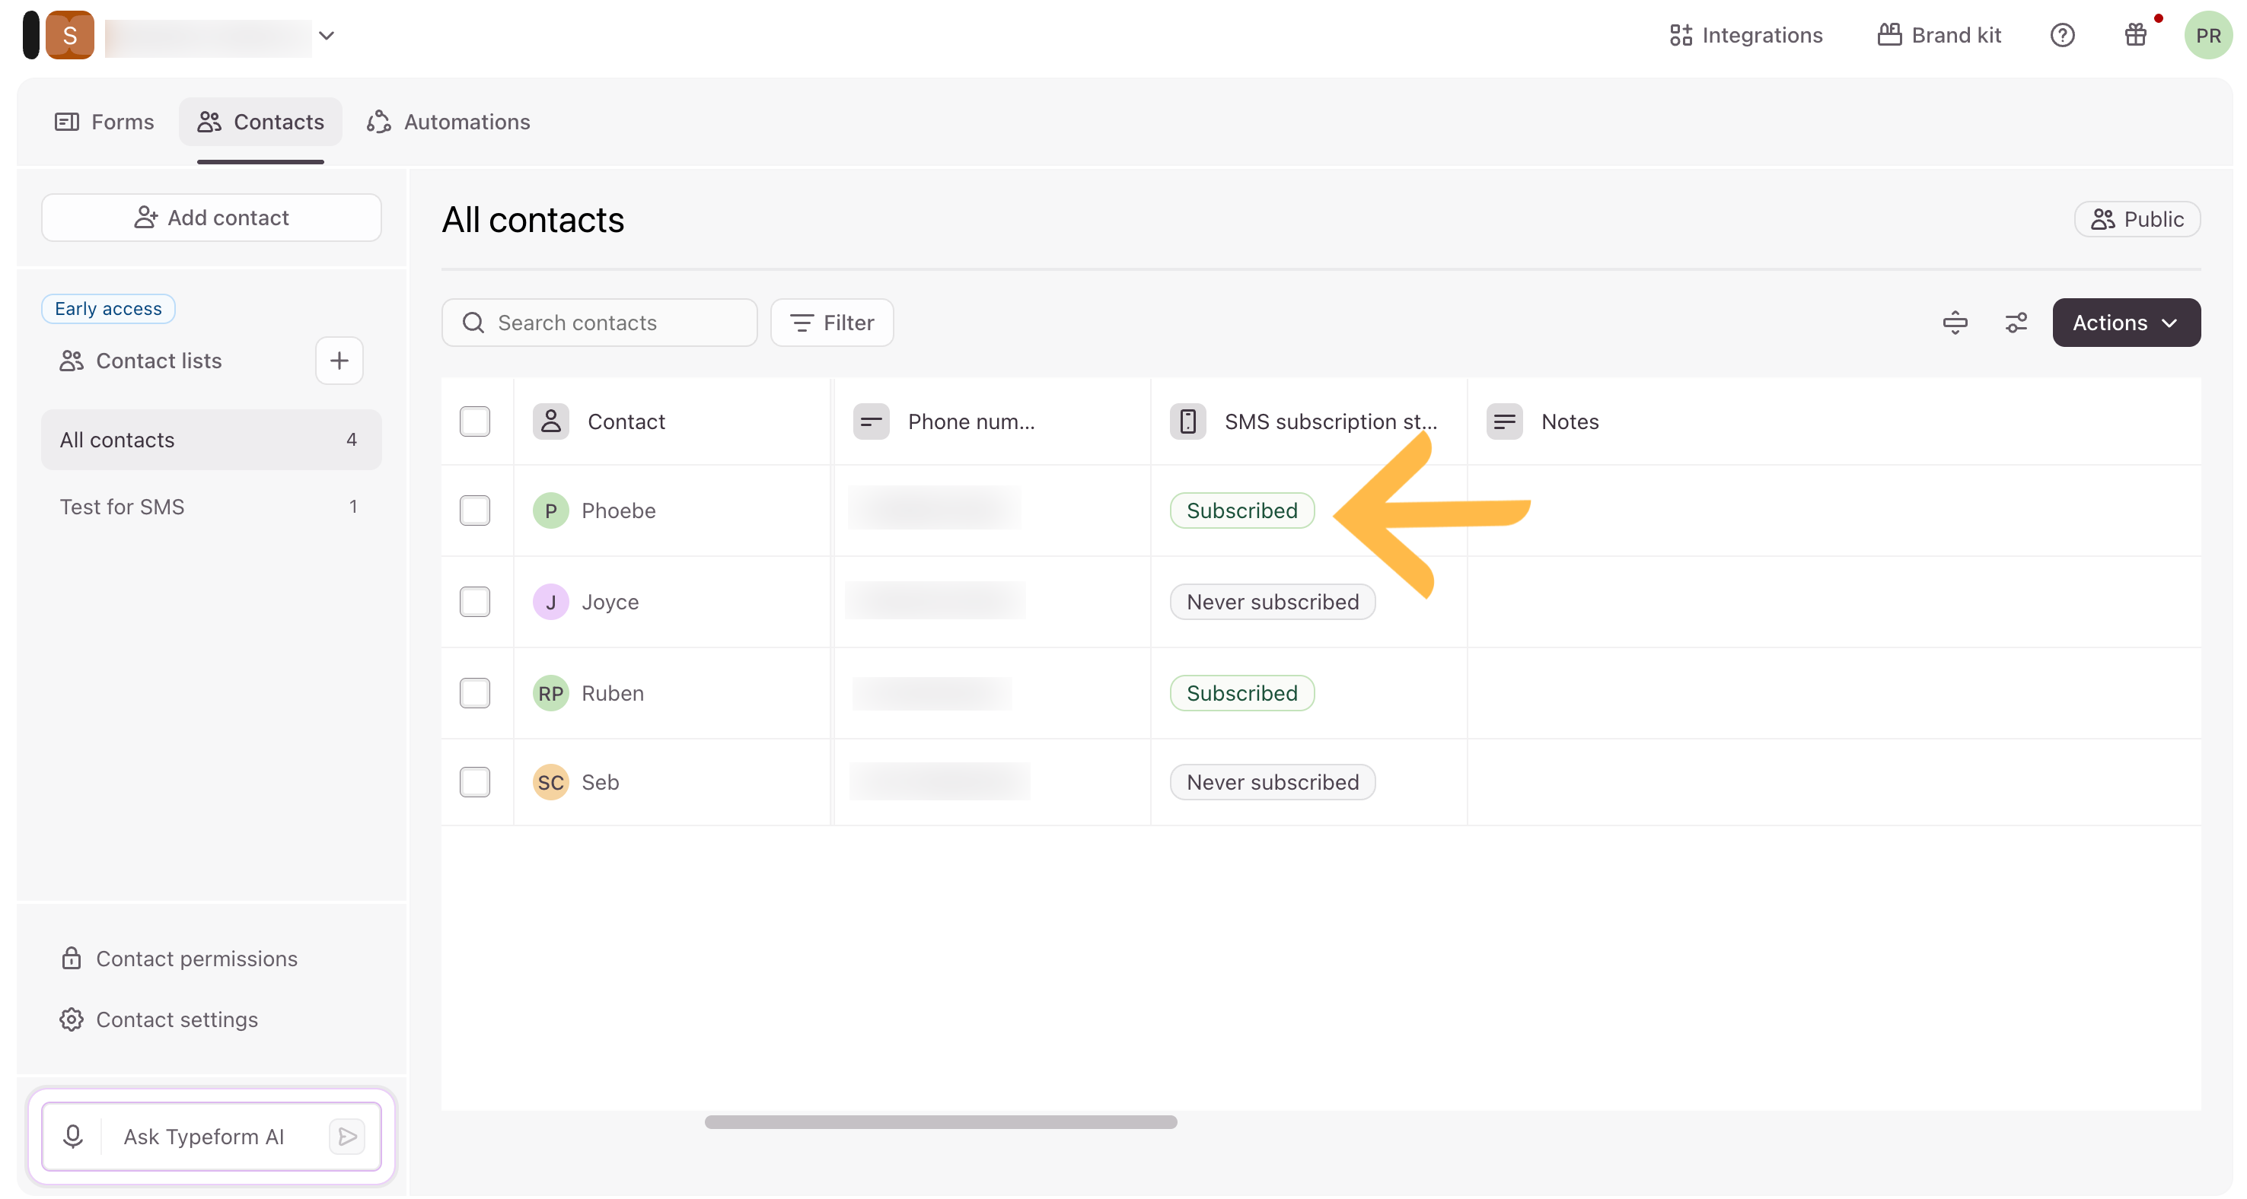
Task: Switch to the Forms tab
Action: tap(104, 122)
